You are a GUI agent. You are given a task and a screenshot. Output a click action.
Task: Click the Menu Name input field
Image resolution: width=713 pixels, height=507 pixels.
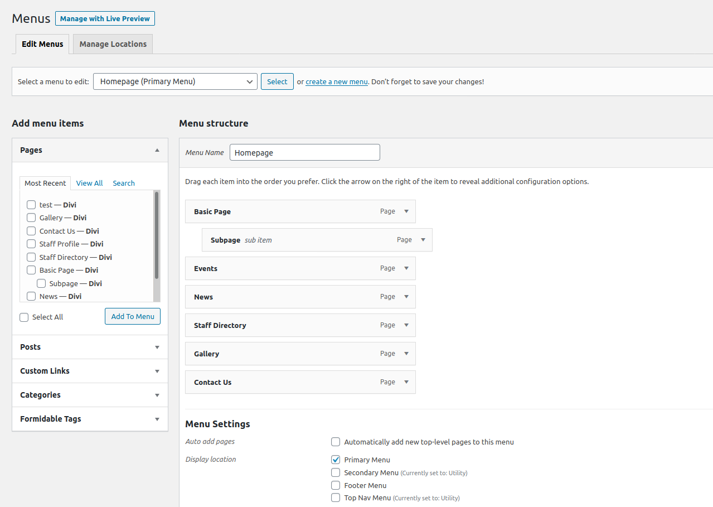tap(304, 152)
